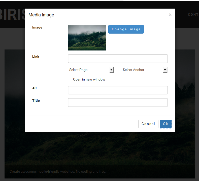Viewport: 199px width, 181px height.
Task: Close the Media Image dialog
Action: pos(170,15)
